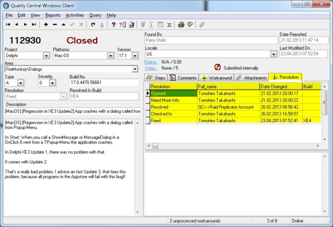The width and height of the screenshot is (333, 227).
Task: Click the description text scroll down arrow
Action: tap(137, 212)
